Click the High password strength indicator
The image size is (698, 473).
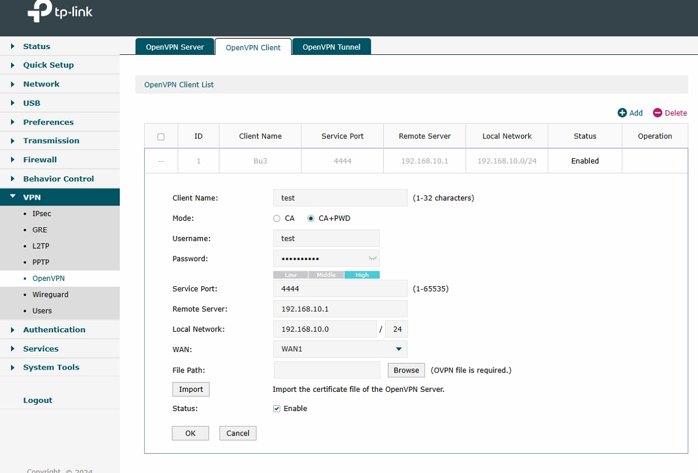(362, 275)
